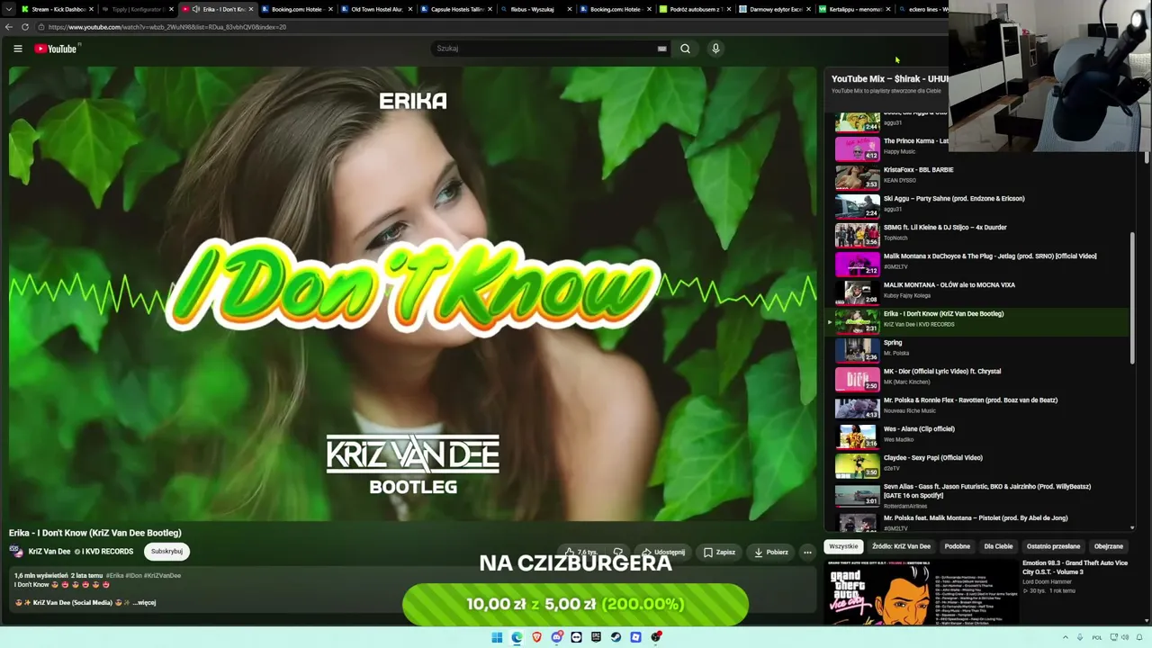This screenshot has height=648, width=1152.
Task: Open the Windows Start menu
Action: coord(497,637)
